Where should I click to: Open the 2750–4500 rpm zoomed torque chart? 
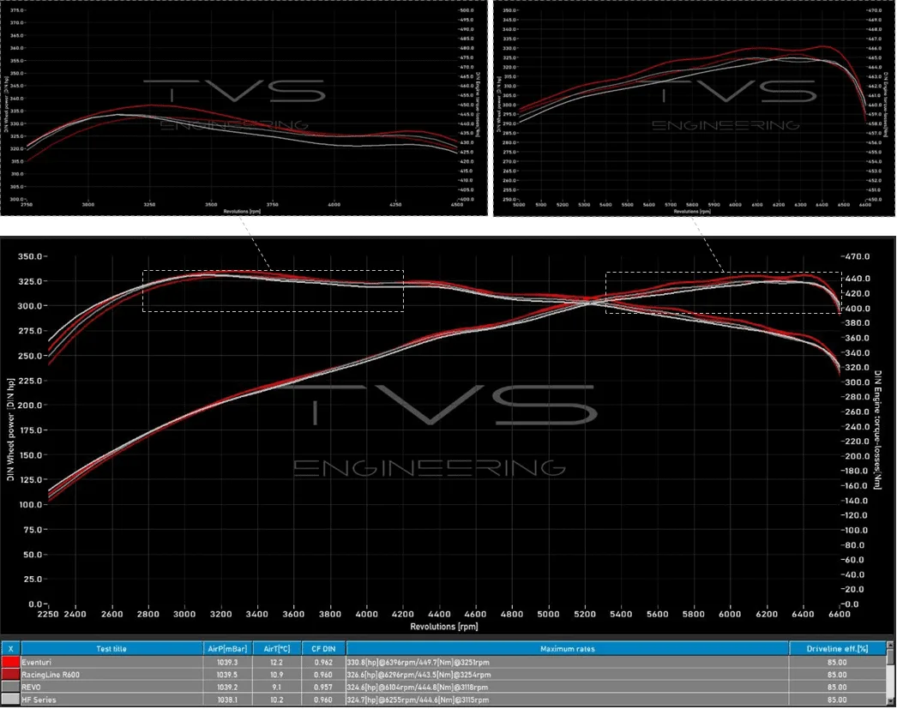244,107
